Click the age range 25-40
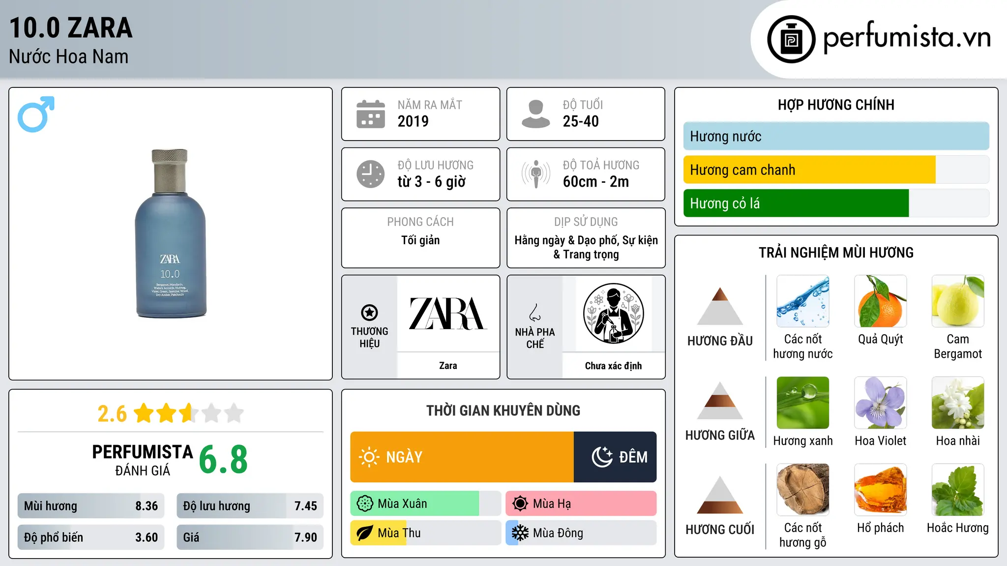 coord(581,121)
